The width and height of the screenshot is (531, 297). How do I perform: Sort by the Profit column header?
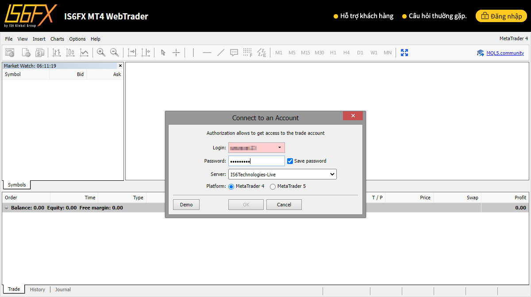coord(520,198)
